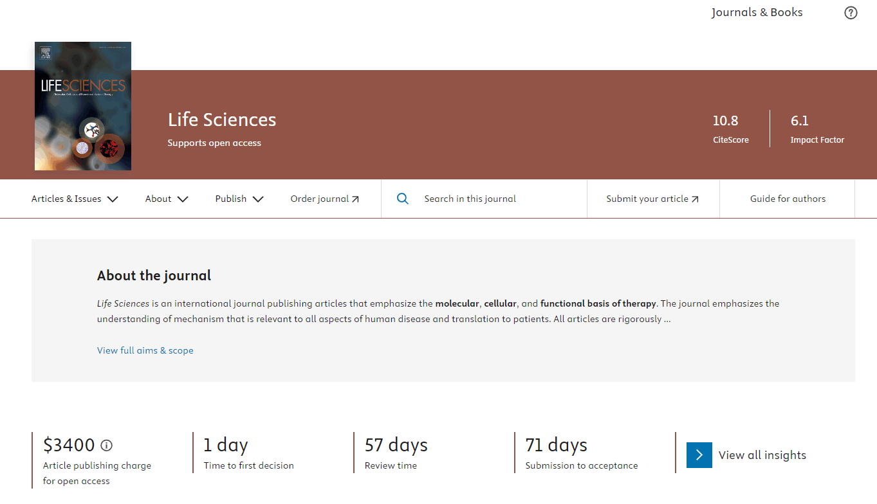Click the About the journal heading
This screenshot has height=504, width=877.
coord(154,276)
